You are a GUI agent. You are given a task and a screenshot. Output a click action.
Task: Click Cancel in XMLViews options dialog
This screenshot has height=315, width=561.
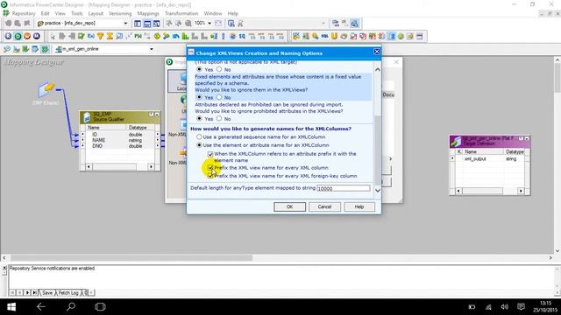[324, 206]
